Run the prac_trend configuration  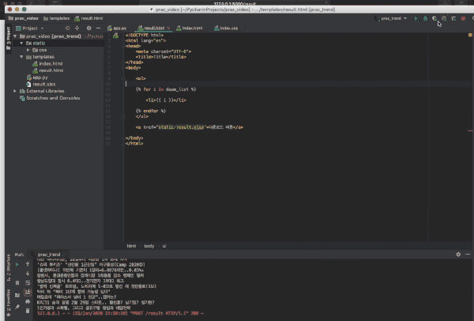pyautogui.click(x=416, y=17)
